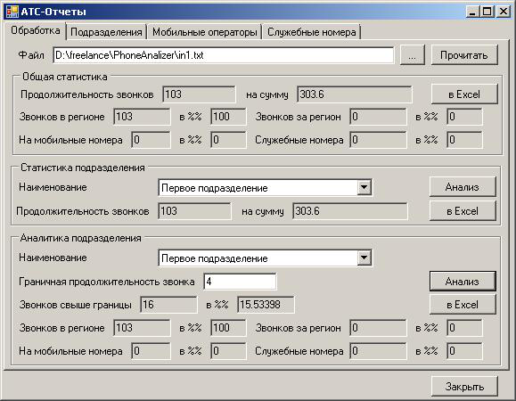Open file browser with the ... button
The height and width of the screenshot is (401, 516).
[412, 55]
